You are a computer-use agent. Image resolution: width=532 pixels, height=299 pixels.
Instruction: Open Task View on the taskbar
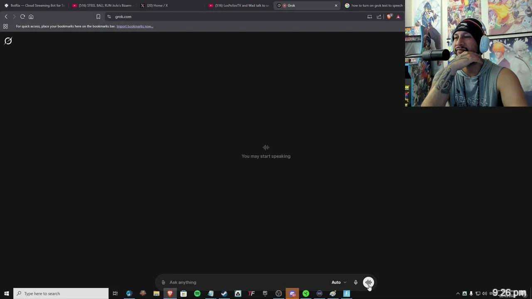click(115, 294)
